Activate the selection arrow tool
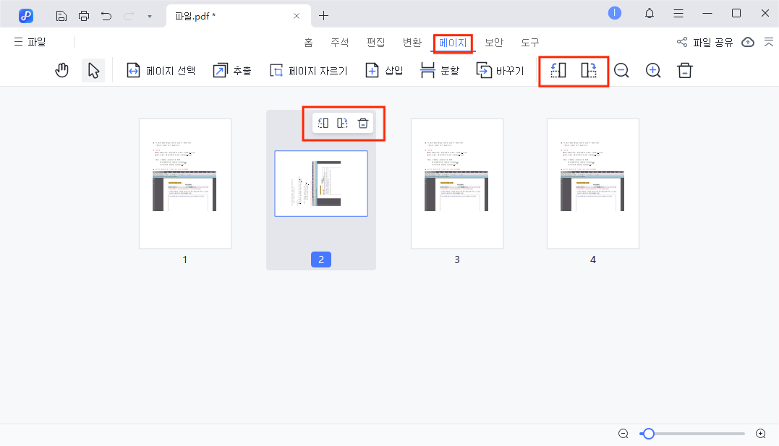Screen dimensions: 779x446 tap(93, 70)
